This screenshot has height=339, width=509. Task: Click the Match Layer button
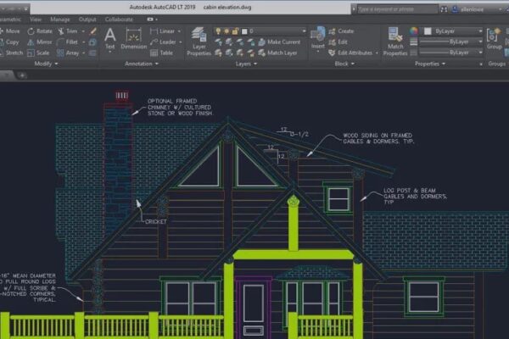277,53
